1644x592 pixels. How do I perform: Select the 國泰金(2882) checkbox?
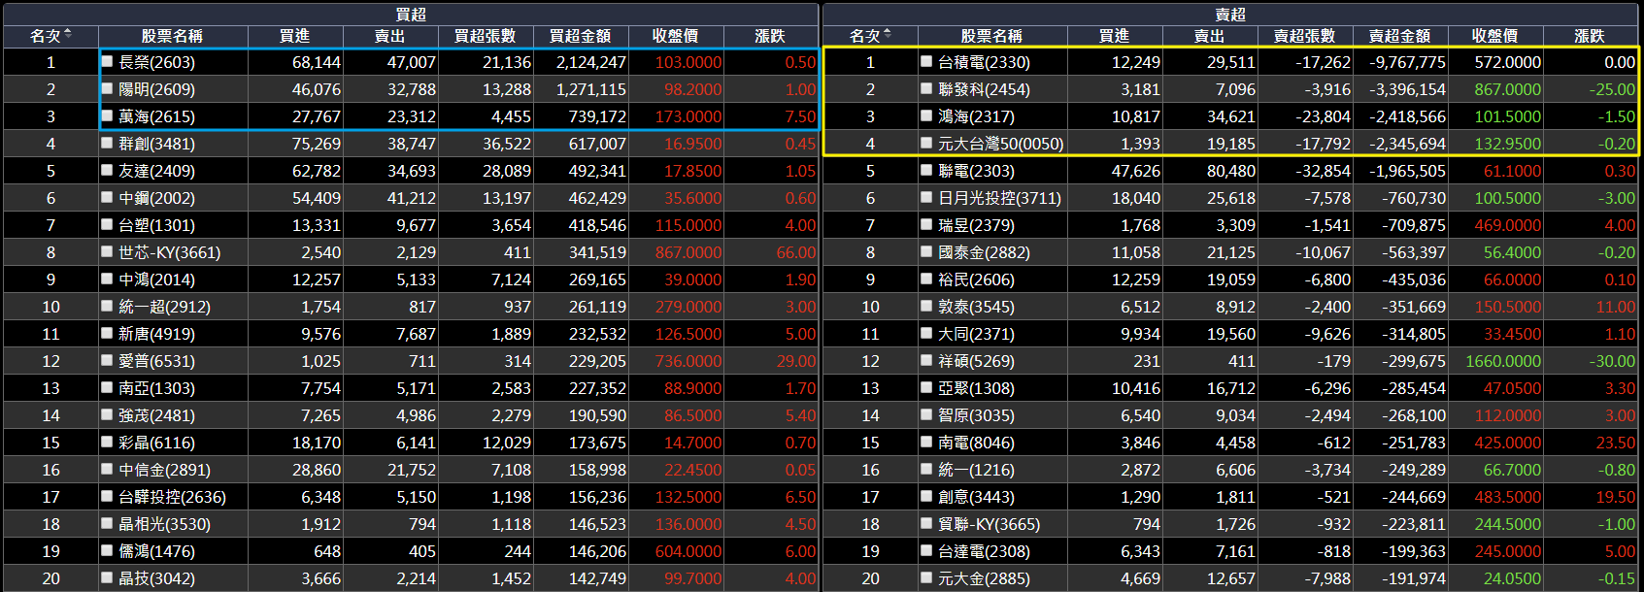926,251
